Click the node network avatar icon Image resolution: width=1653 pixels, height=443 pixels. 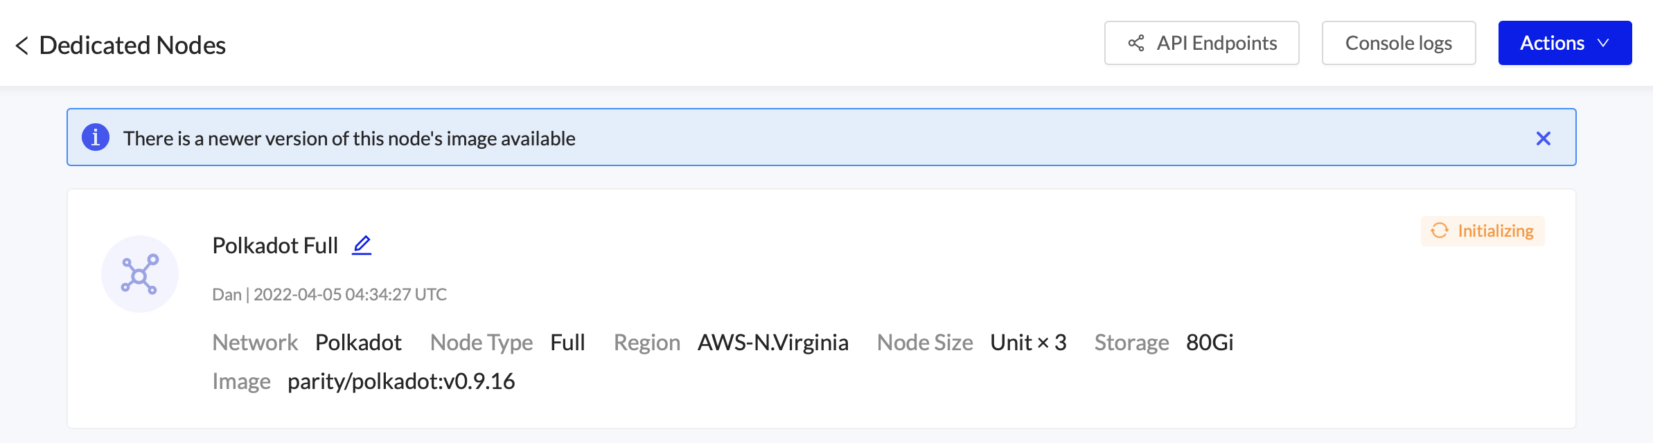click(140, 274)
